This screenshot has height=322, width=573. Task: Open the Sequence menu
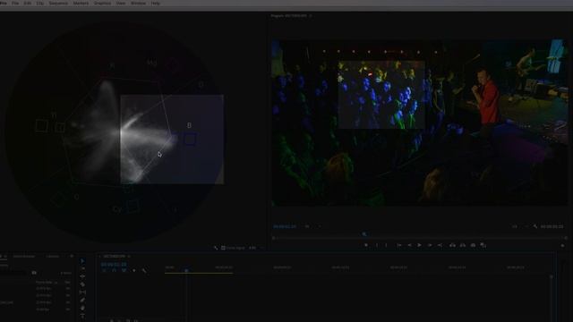tap(58, 4)
